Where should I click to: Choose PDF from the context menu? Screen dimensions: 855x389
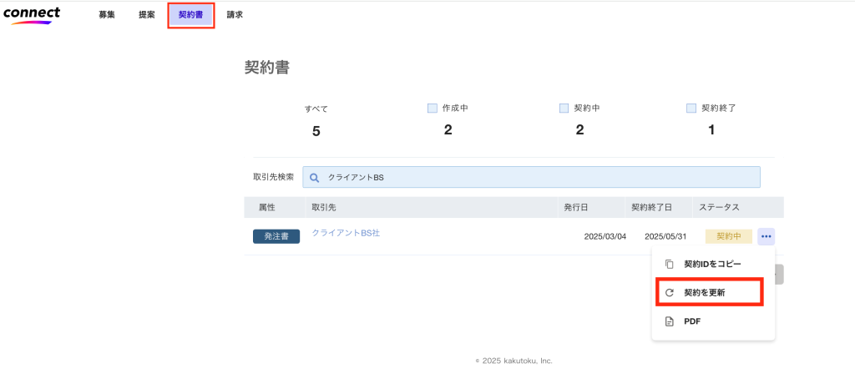click(692, 321)
